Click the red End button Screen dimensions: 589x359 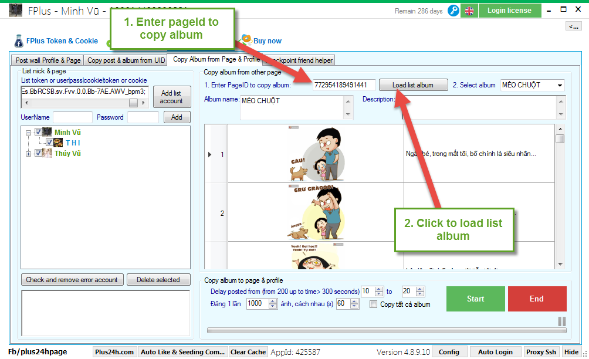(x=537, y=299)
